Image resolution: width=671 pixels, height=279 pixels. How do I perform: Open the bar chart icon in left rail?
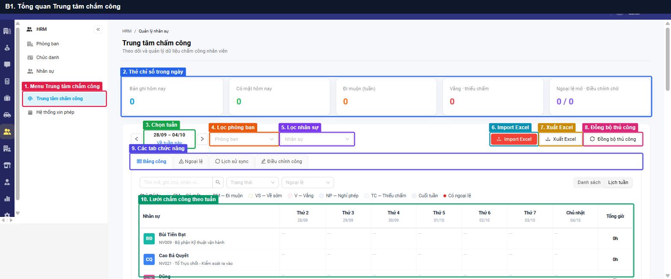tap(7, 199)
